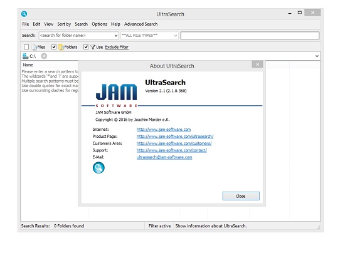Click the Close button in About dialog
This screenshot has width=345, height=253.
tap(241, 196)
